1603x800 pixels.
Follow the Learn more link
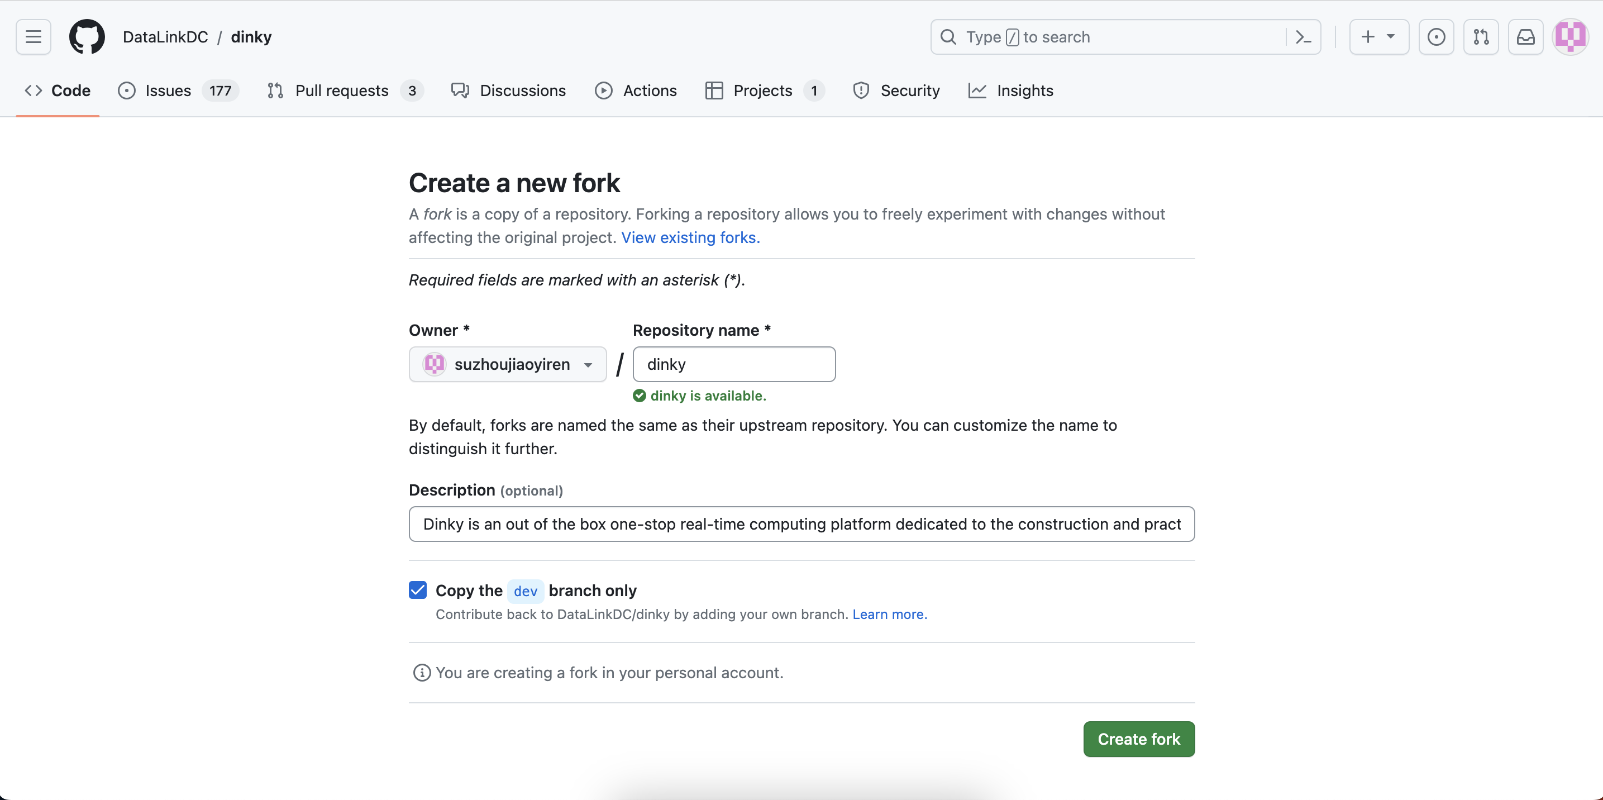(x=889, y=615)
